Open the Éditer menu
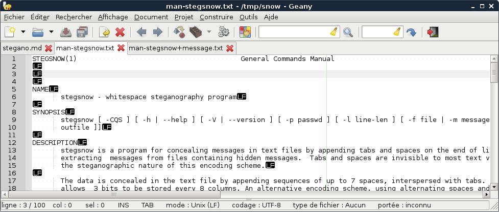 40,17
